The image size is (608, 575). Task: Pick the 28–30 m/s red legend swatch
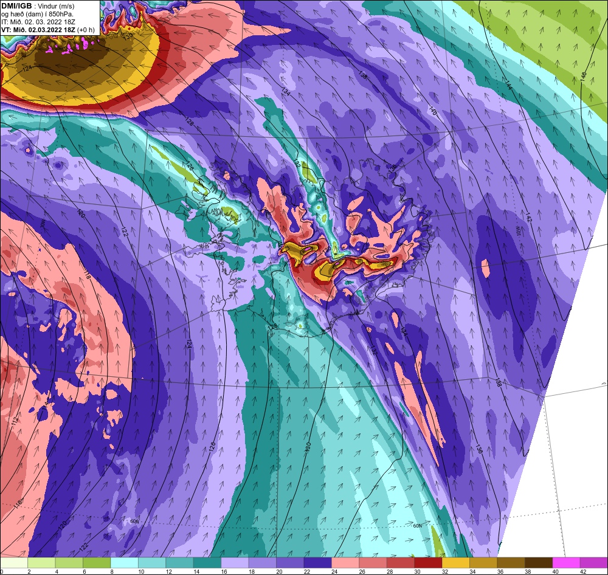click(401, 562)
